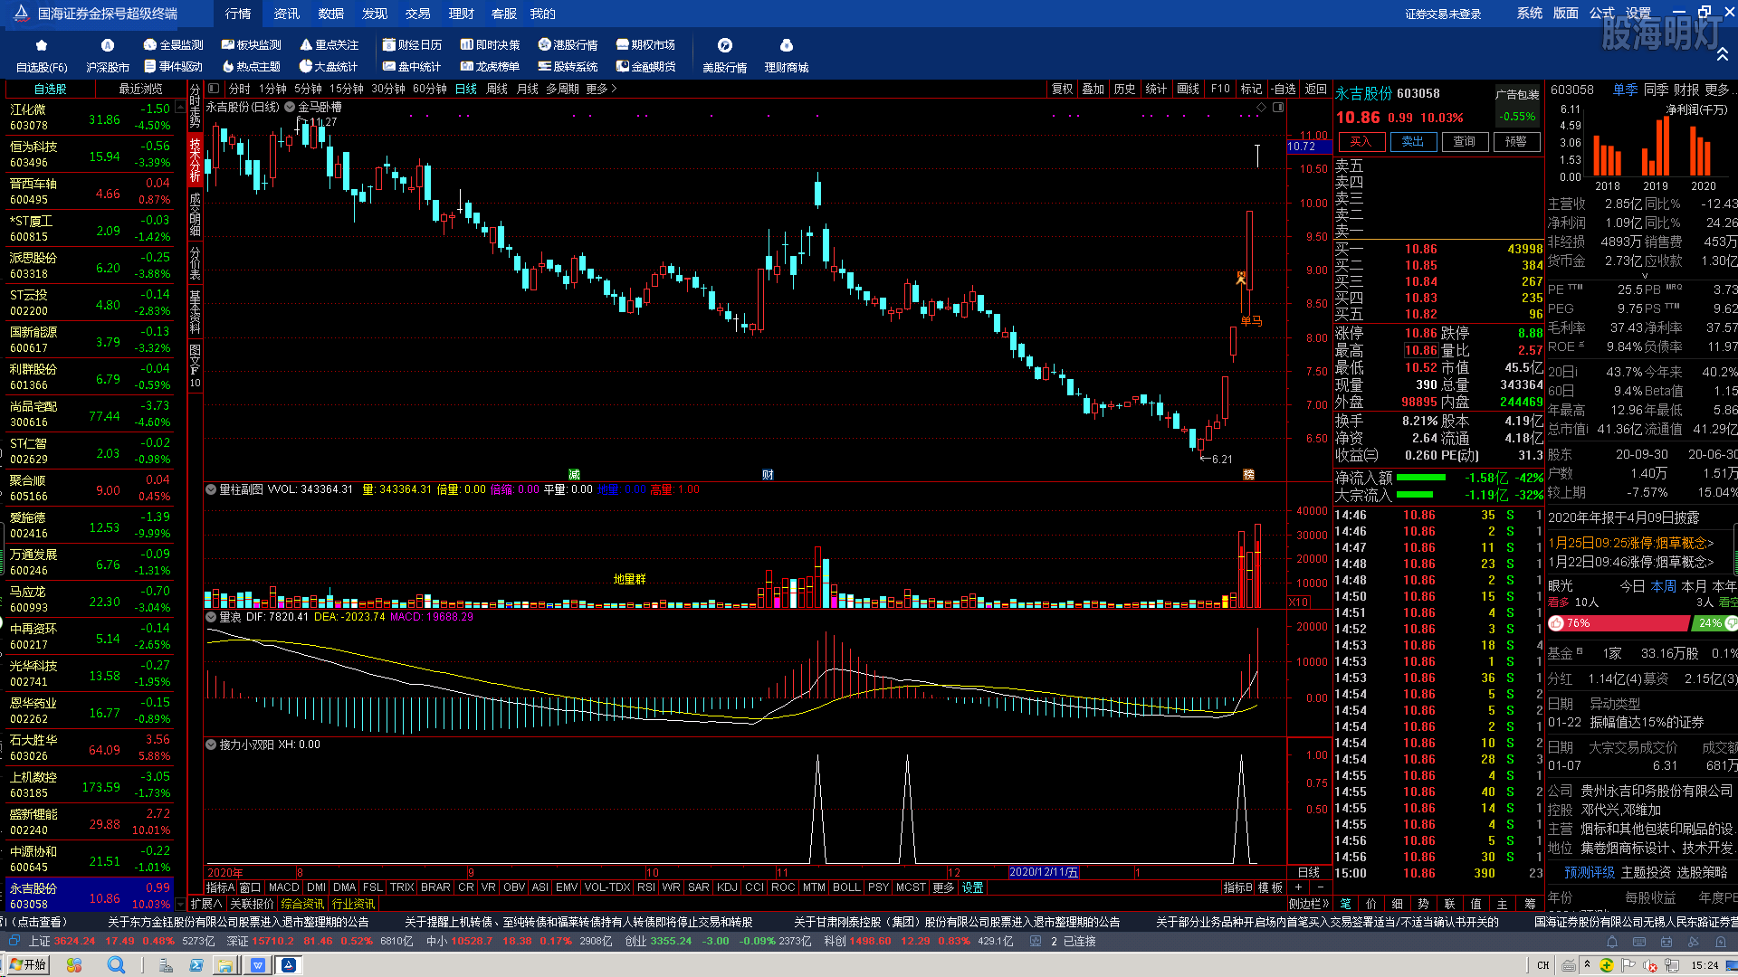Click the diamond icon at chart top-right

coord(1261,108)
